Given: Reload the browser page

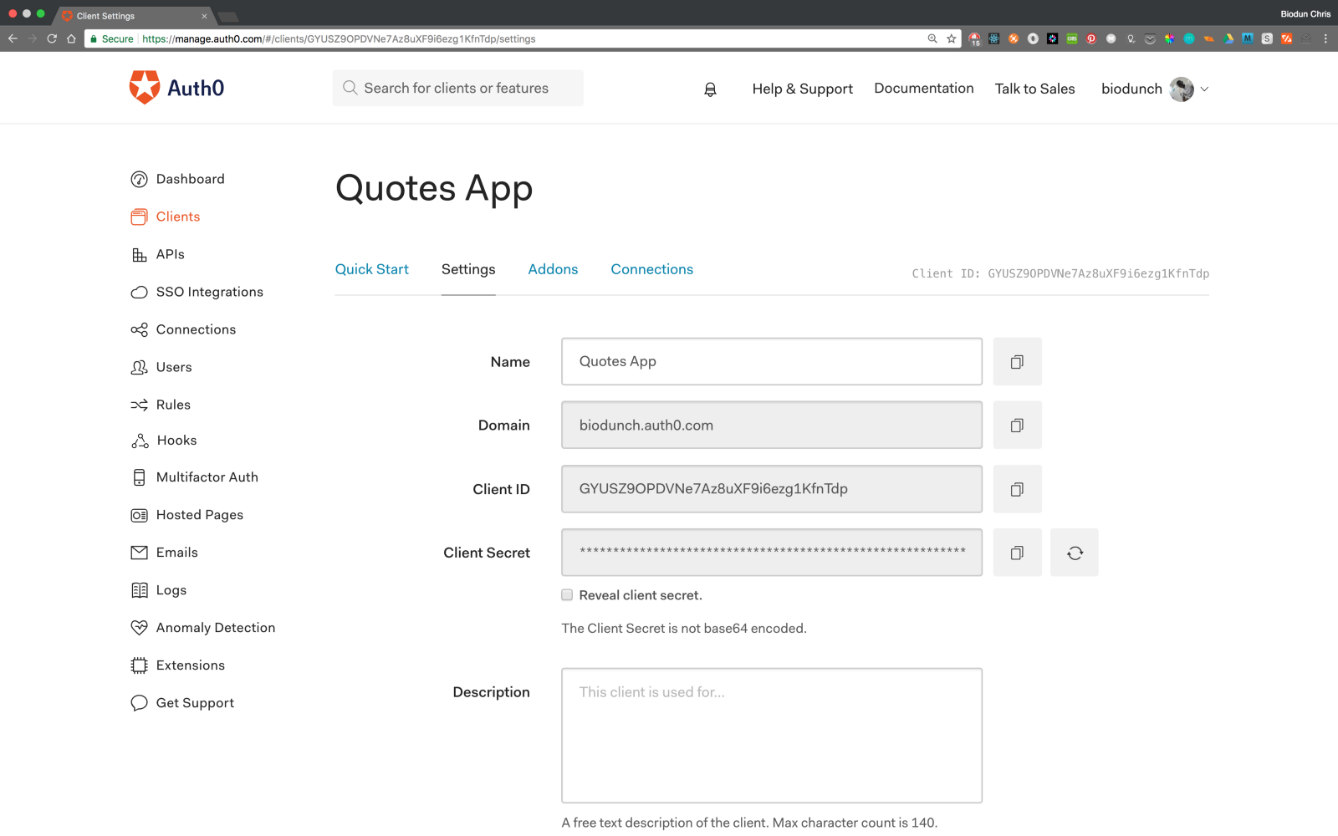Looking at the screenshot, I should click(x=52, y=38).
